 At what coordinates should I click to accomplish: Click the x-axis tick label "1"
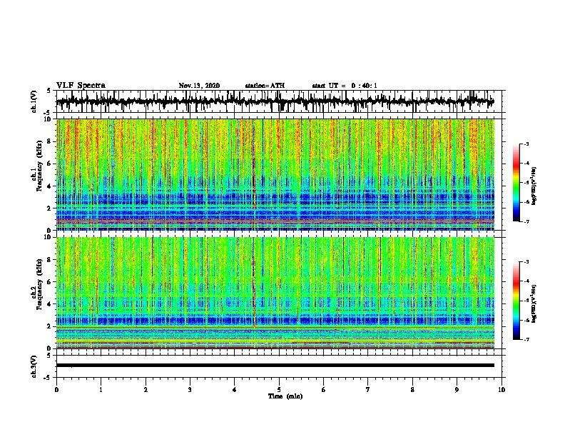tap(101, 390)
